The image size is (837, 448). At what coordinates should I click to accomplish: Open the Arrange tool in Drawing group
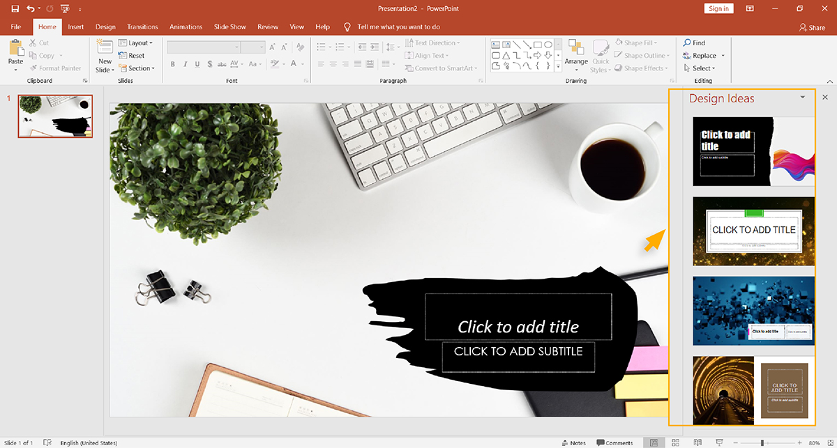click(576, 49)
